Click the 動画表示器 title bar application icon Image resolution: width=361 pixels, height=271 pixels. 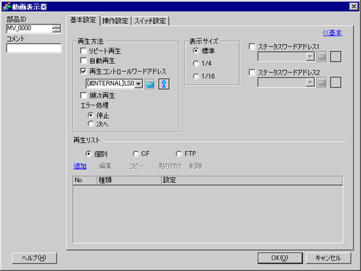click(6, 7)
